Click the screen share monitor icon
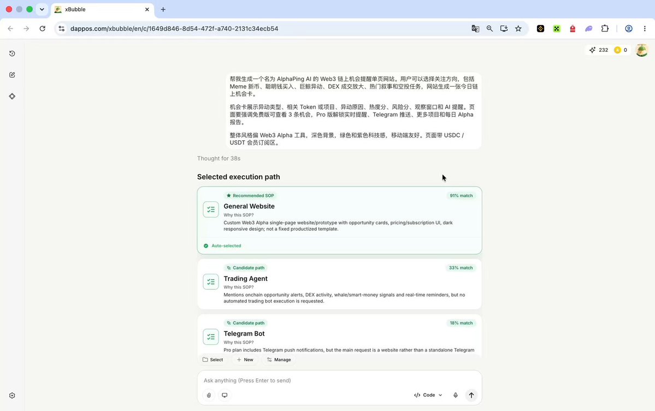Image resolution: width=655 pixels, height=411 pixels. [x=225, y=395]
